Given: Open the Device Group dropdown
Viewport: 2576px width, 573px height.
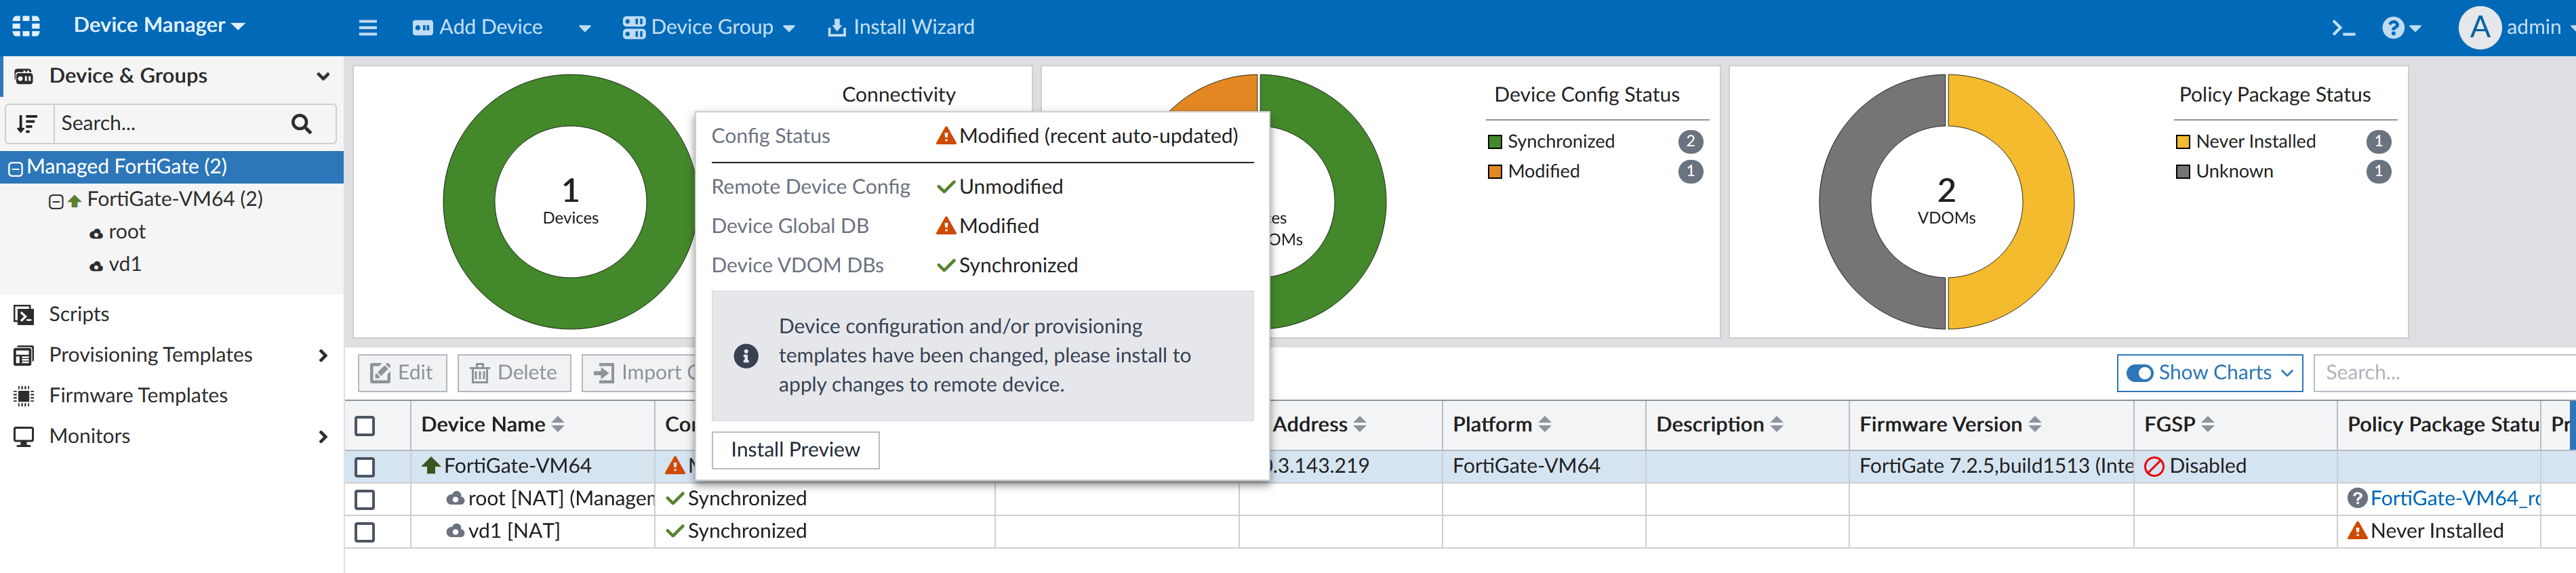Looking at the screenshot, I should click(x=708, y=27).
